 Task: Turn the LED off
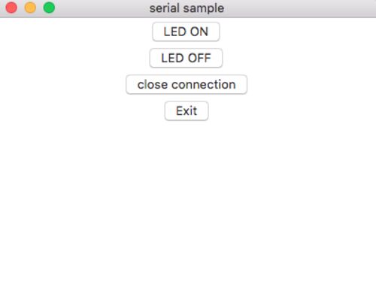click(186, 58)
